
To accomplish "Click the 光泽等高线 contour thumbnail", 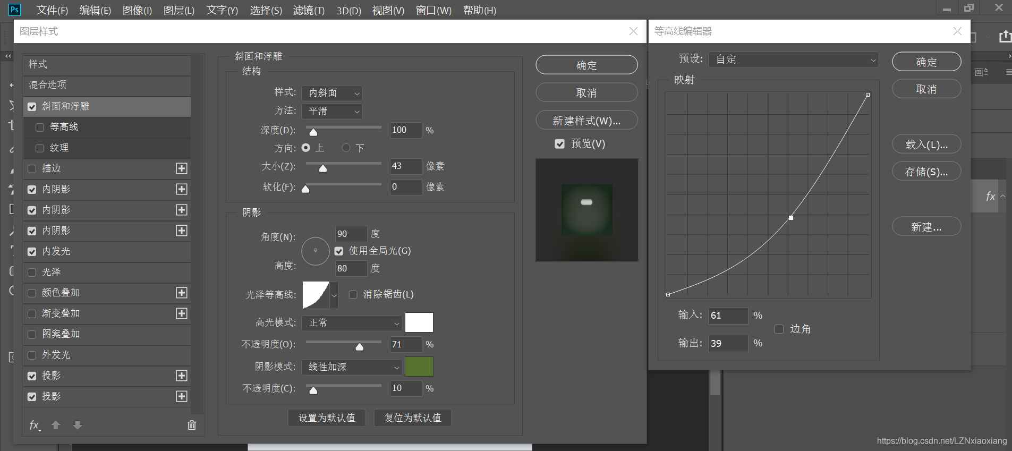I will coord(316,294).
